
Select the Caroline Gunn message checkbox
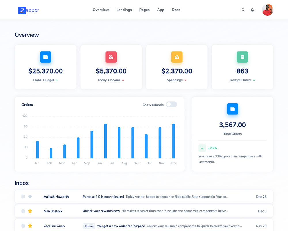[x=23, y=226]
